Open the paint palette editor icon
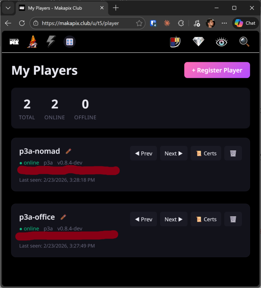 pyautogui.click(x=175, y=42)
